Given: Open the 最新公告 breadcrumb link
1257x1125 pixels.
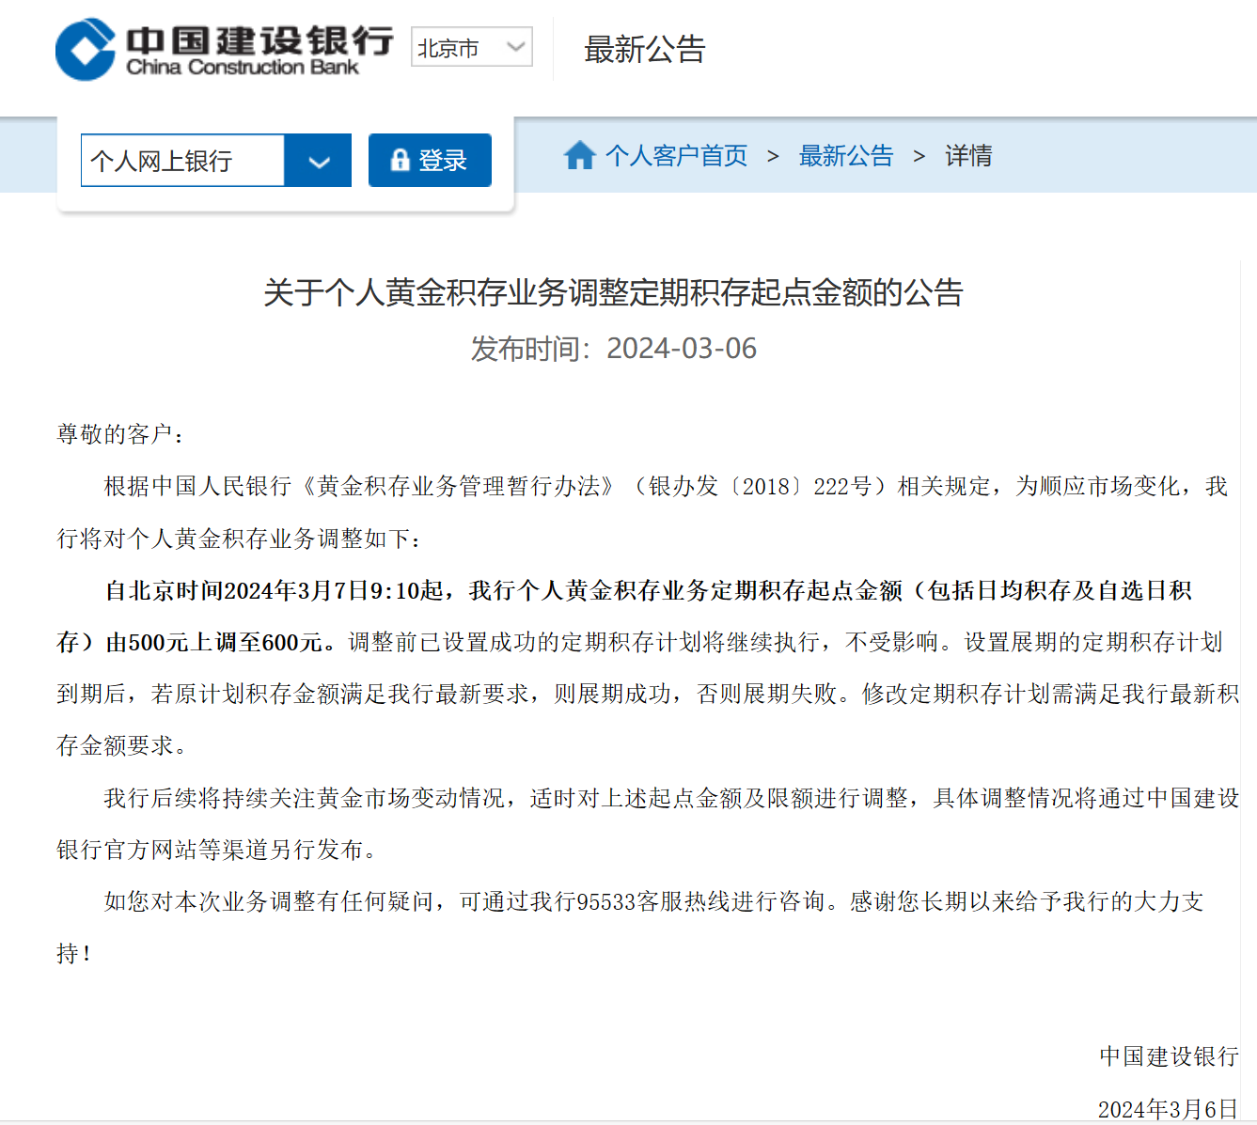Looking at the screenshot, I should [x=846, y=156].
